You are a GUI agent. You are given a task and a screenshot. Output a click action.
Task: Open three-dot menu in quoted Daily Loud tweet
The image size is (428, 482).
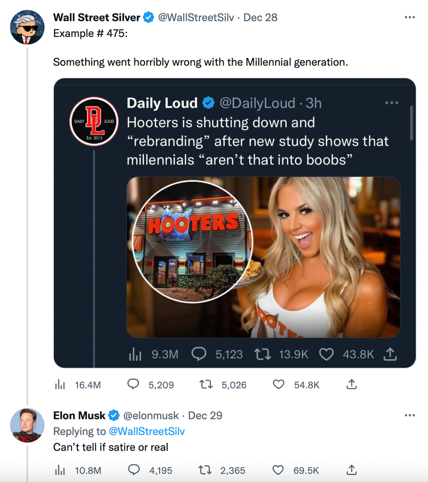pyautogui.click(x=391, y=103)
